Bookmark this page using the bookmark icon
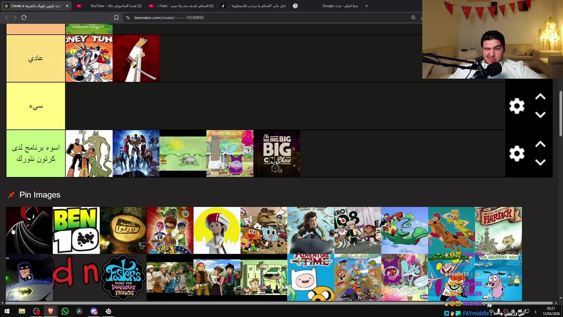 click(x=116, y=18)
